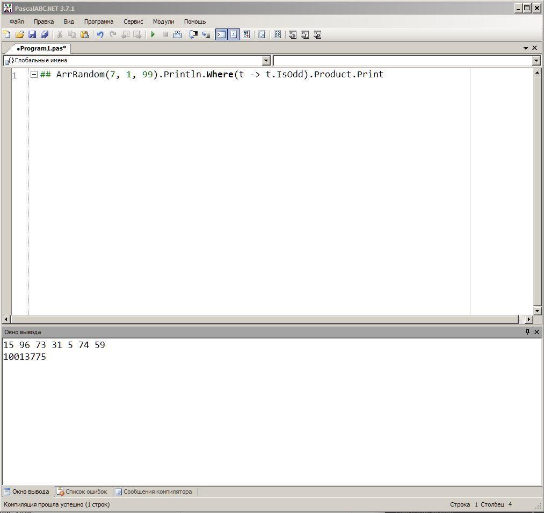Switch to Окно вывода bottom tab
The image size is (544, 513).
(27, 492)
